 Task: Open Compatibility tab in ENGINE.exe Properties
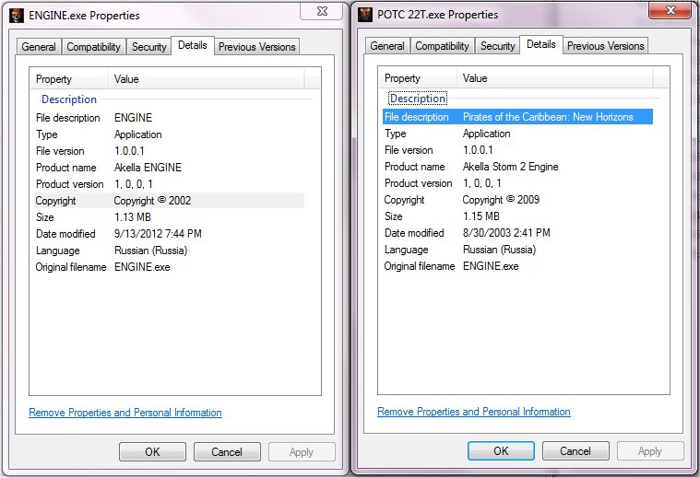tap(94, 47)
